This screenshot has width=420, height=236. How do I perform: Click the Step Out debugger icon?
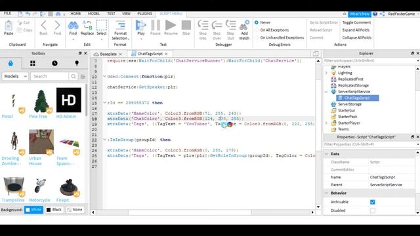230,25
